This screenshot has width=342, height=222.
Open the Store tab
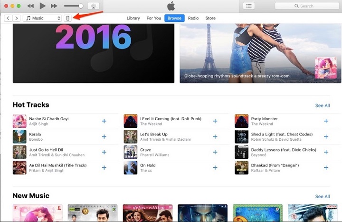coord(210,18)
